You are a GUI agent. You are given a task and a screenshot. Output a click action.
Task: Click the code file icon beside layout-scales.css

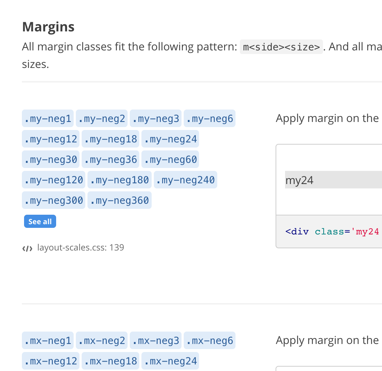coord(27,248)
